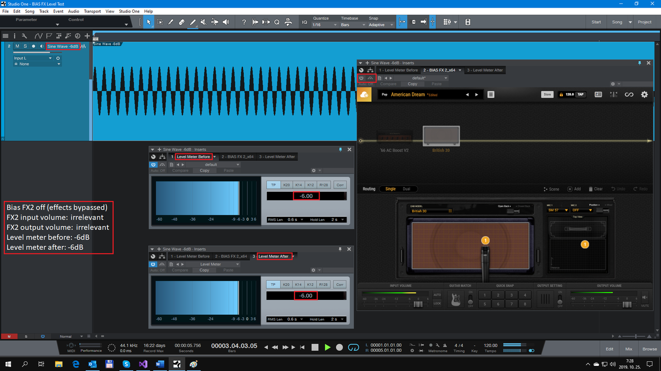
Task: Click the Q quantize toolbar icon
Action: tap(277, 22)
